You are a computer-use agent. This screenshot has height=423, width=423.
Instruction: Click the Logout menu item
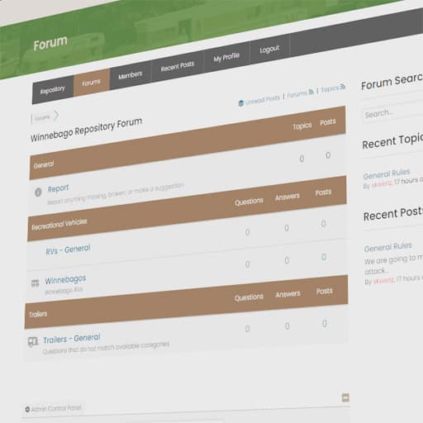pos(269,50)
